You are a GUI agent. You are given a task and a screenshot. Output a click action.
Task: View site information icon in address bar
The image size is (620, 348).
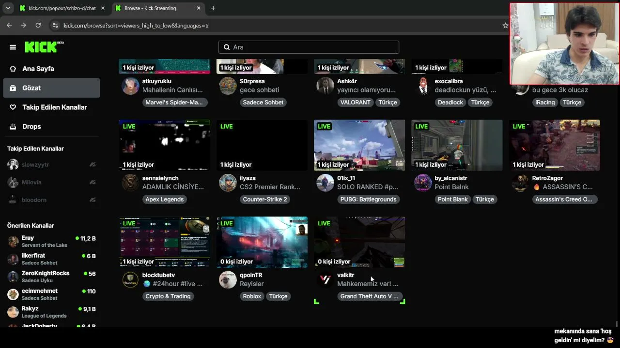click(55, 25)
